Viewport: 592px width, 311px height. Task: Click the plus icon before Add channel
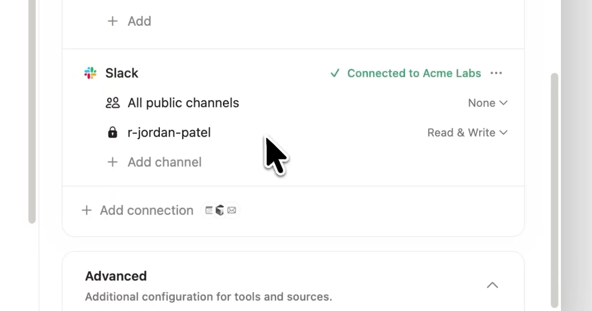(112, 162)
